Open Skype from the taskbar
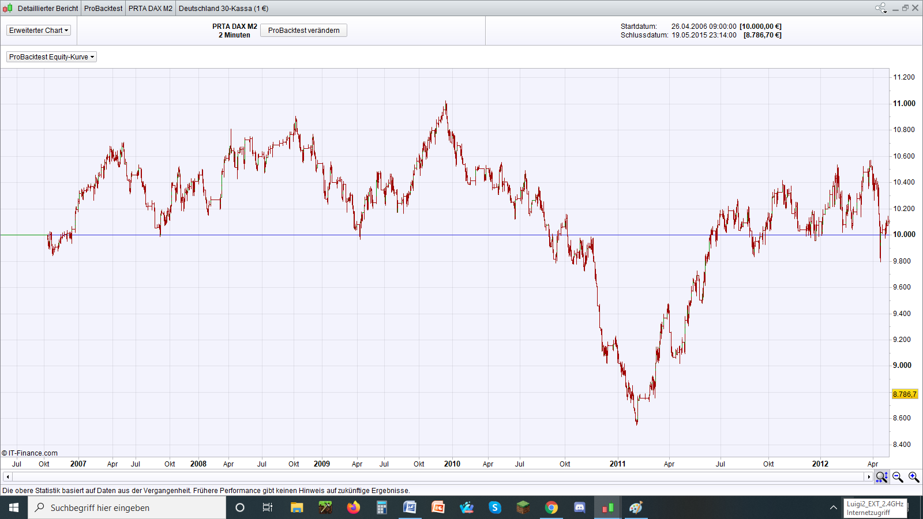This screenshot has height=519, width=923. (x=495, y=507)
